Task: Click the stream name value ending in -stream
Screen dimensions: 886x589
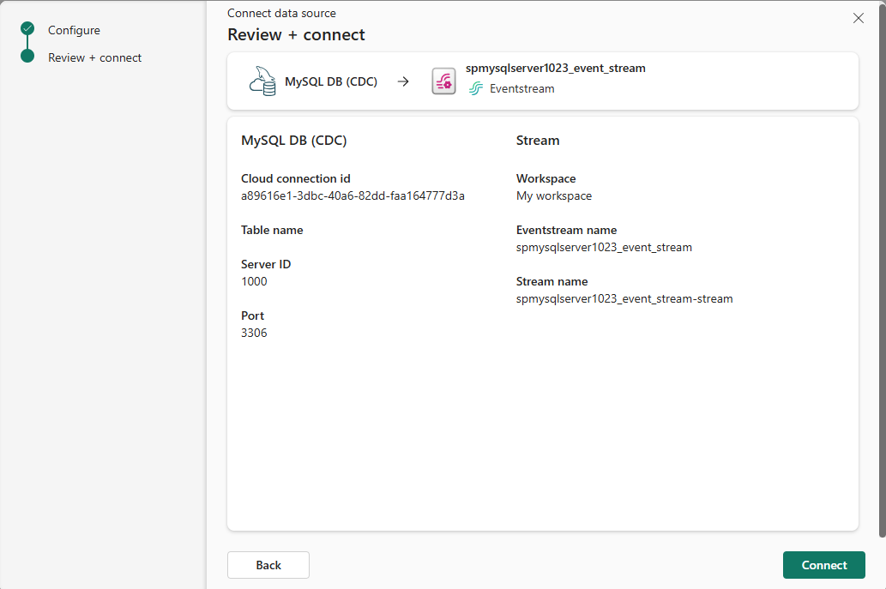Action: pos(624,298)
